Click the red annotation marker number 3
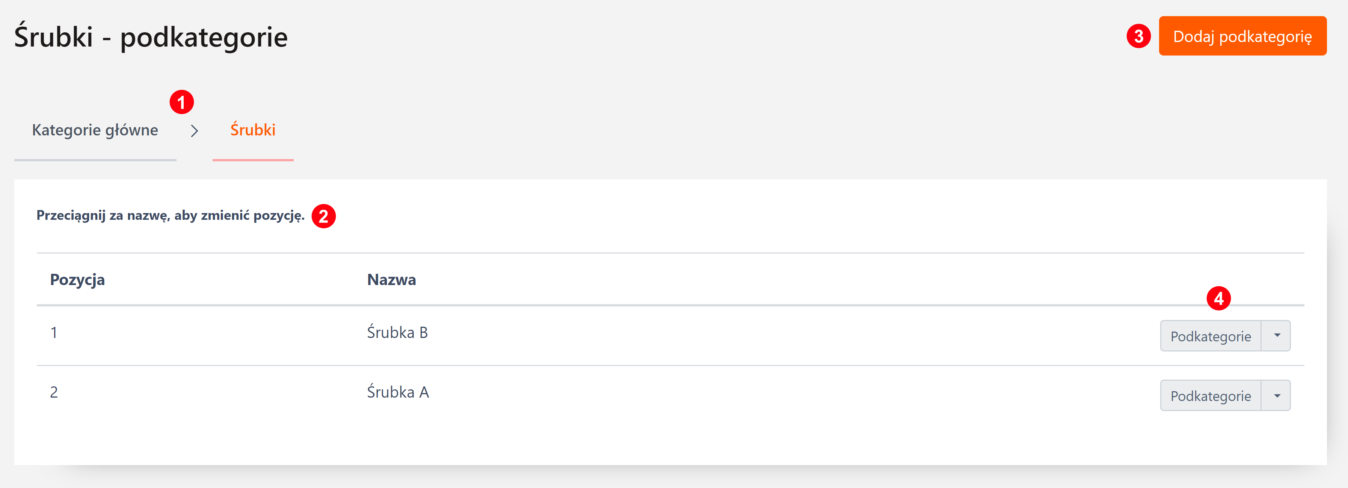 pos(1138,36)
